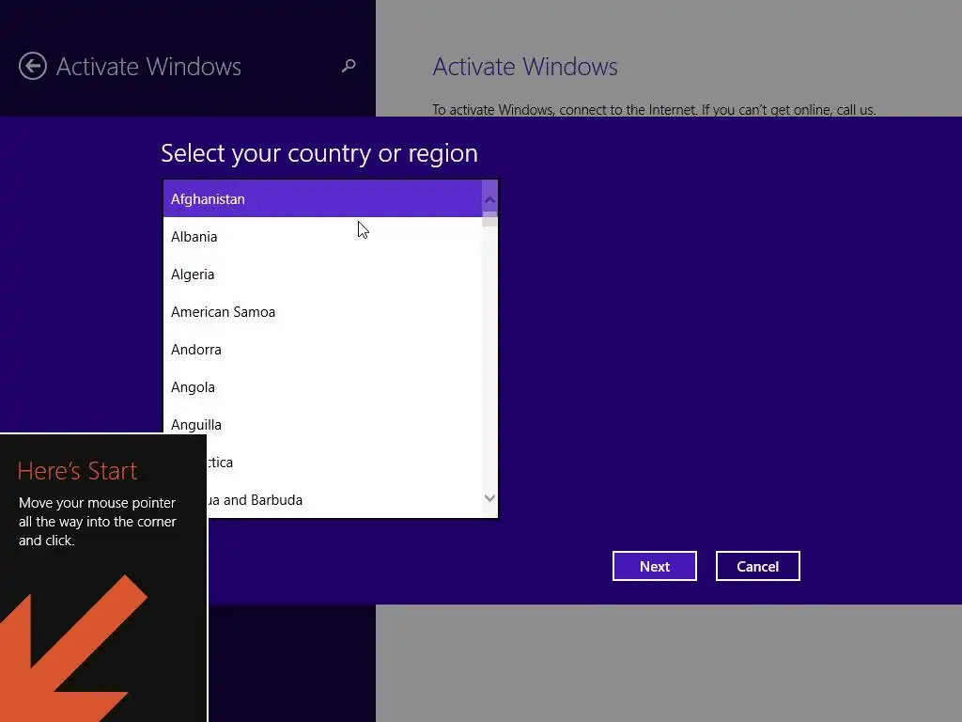Open search with the magnifier icon
This screenshot has height=722, width=962.
click(x=349, y=65)
